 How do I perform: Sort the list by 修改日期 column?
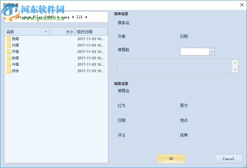[x=92, y=32]
